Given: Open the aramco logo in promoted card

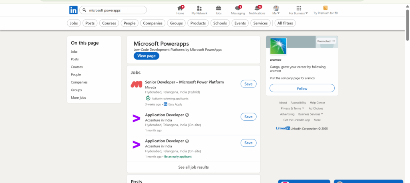Looking at the screenshot, I should click(x=278, y=46).
